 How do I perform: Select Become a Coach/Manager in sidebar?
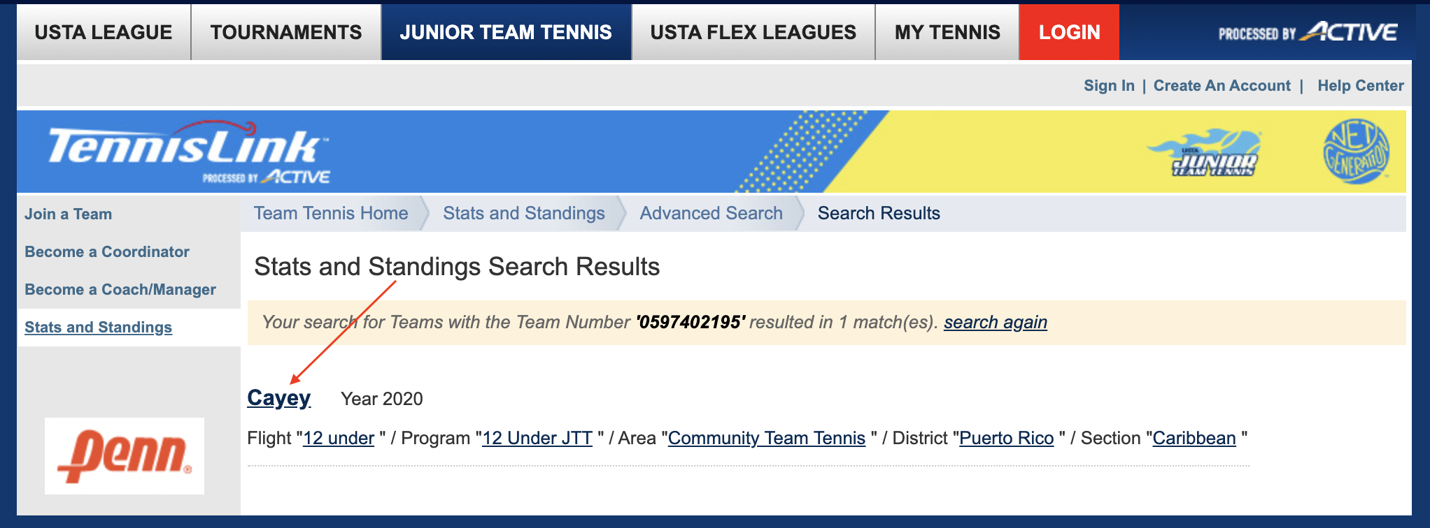120,290
